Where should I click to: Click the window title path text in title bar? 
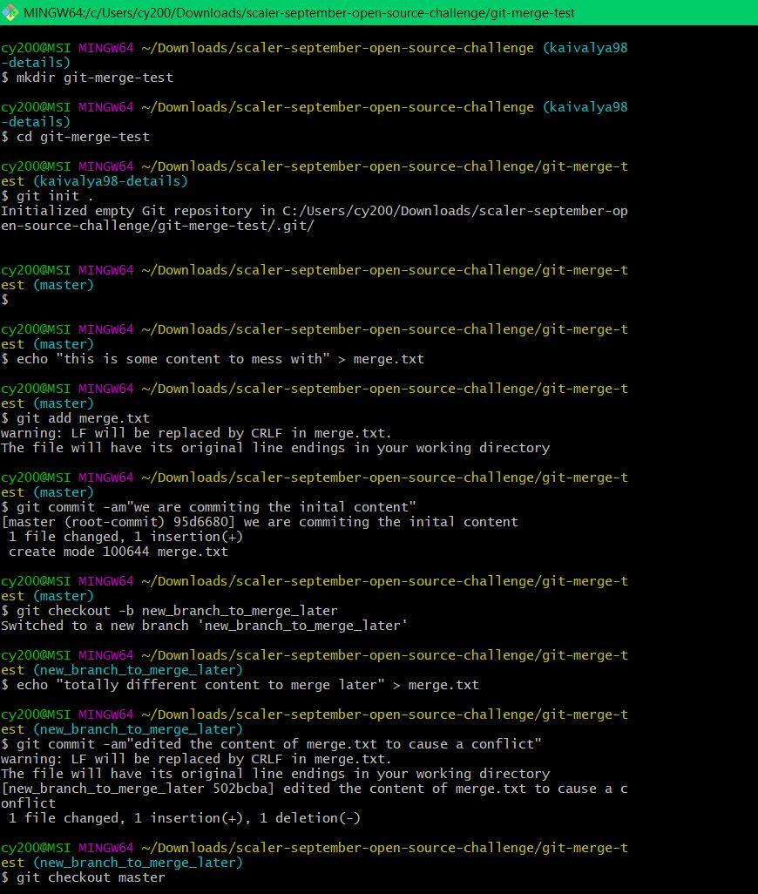tap(299, 12)
